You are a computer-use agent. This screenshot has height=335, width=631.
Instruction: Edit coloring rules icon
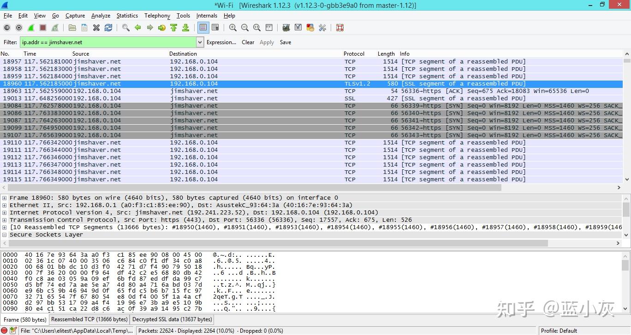click(310, 28)
